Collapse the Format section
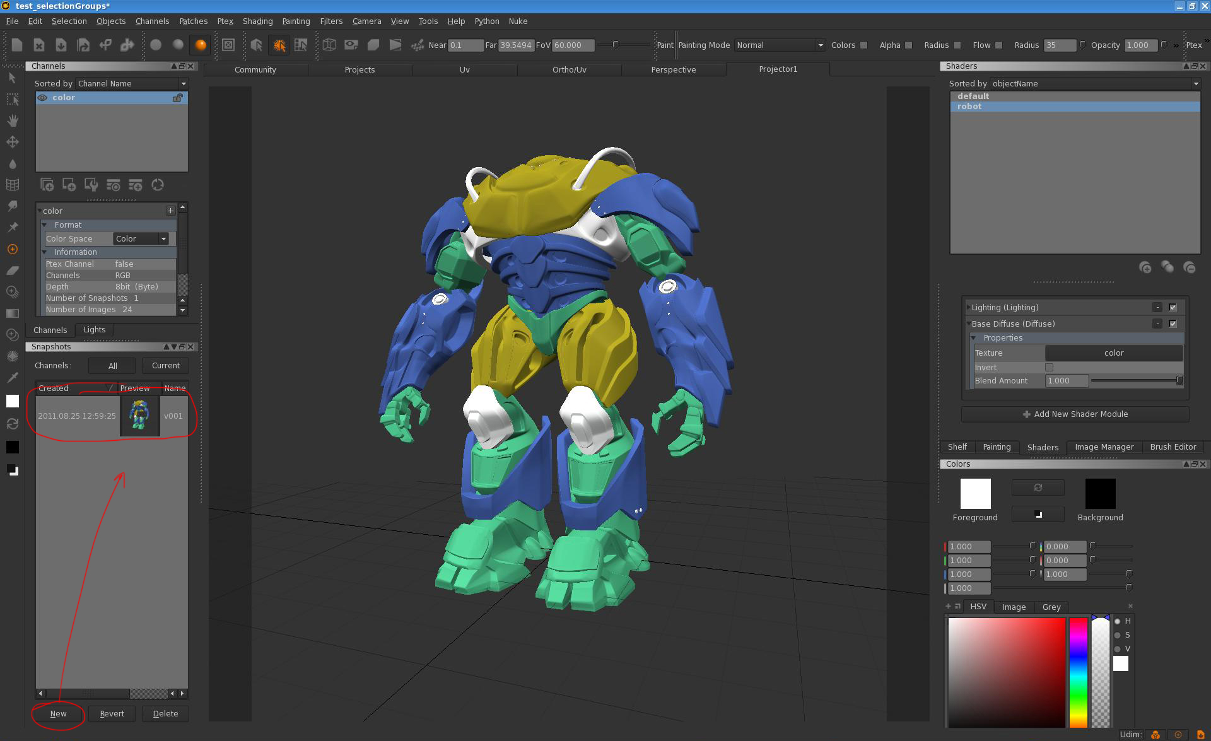This screenshot has height=741, width=1211. [x=45, y=225]
